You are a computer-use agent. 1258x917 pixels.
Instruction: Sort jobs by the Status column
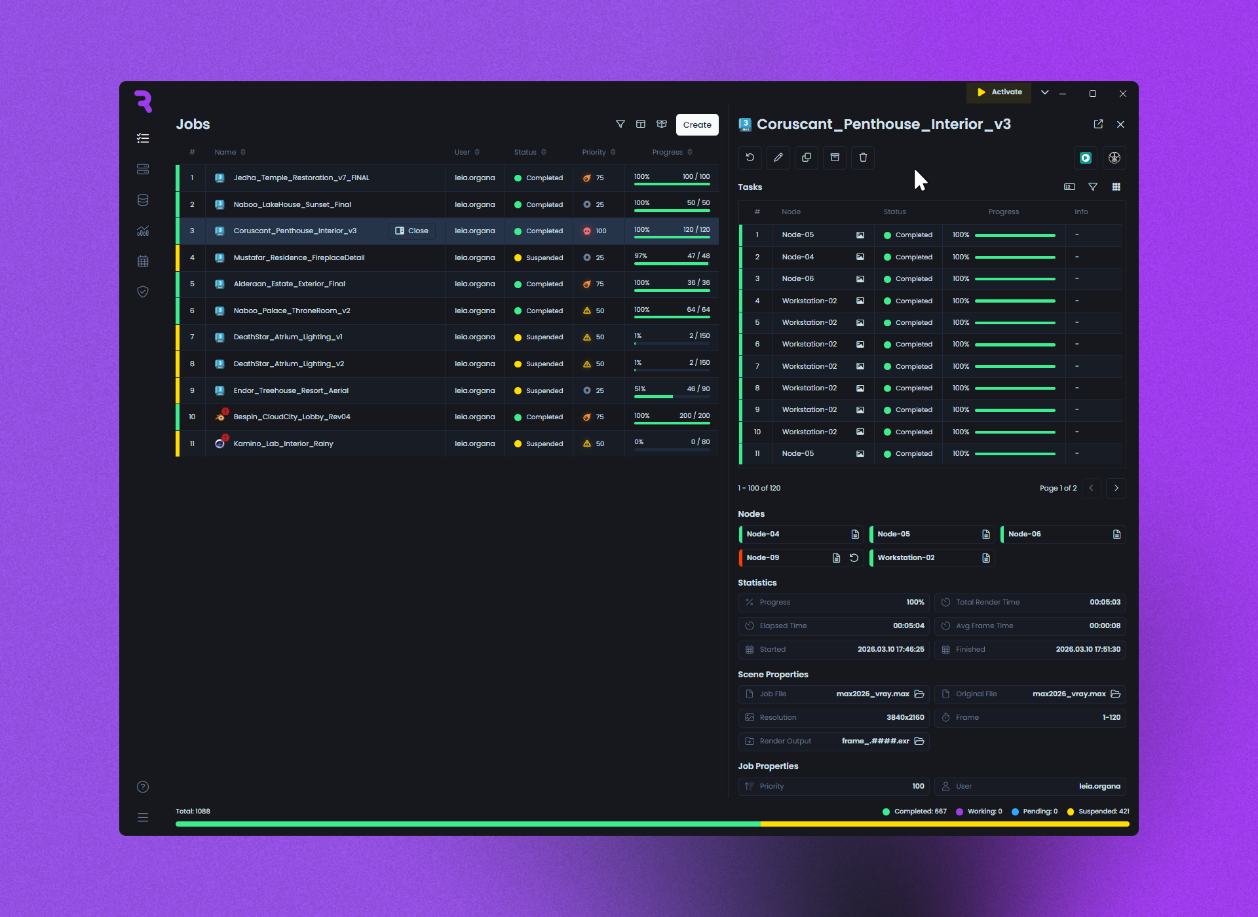tap(530, 152)
